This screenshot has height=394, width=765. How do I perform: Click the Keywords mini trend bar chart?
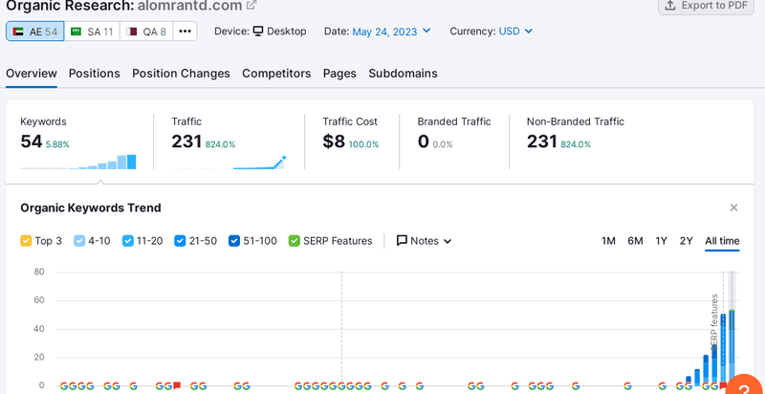pos(78,162)
